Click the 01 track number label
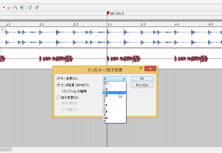The height and width of the screenshot is (153, 222). tap(3, 30)
